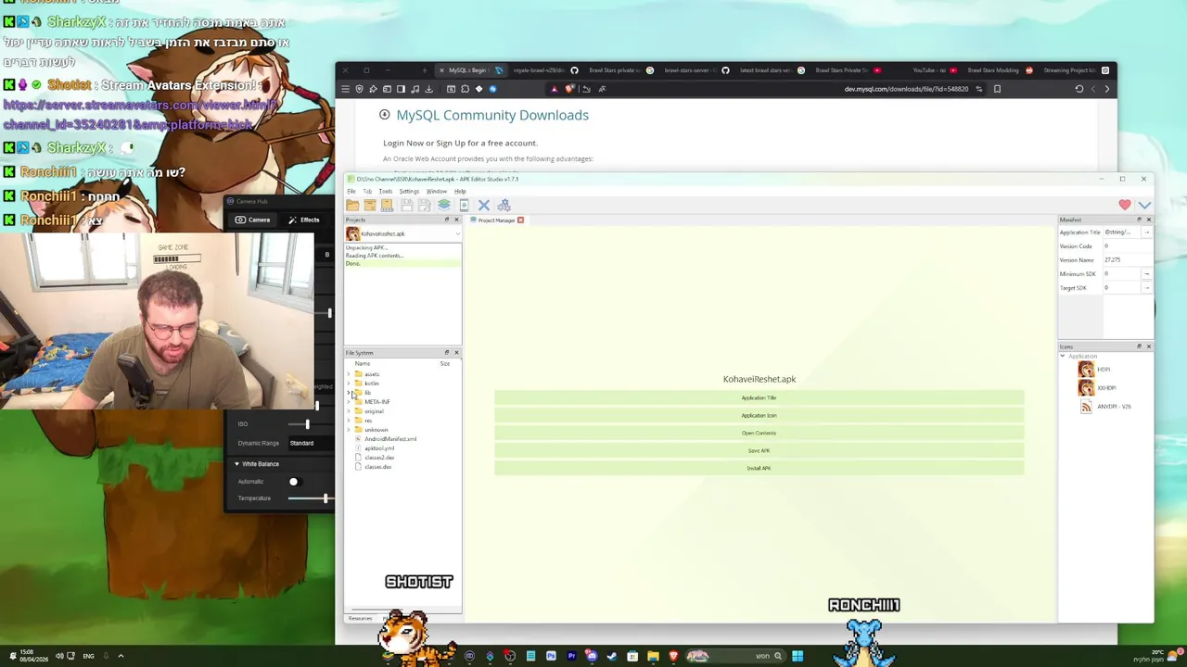
Task: Collapse the Application group in Icons panel
Action: coord(1064,356)
